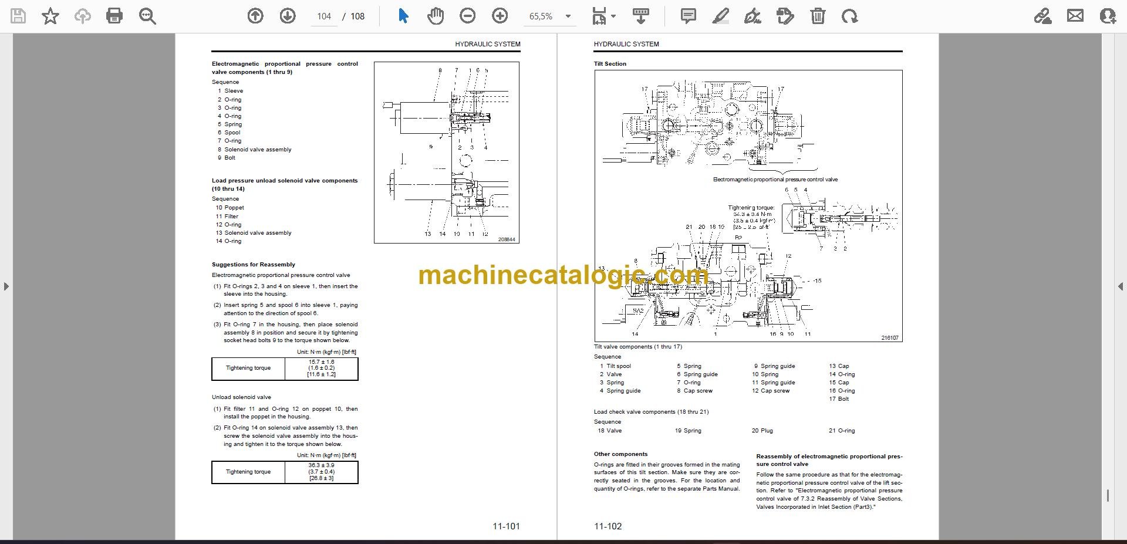Viewport: 1127px width, 544px height.
Task: Expand the page fit dropdown arrow
Action: 613,16
